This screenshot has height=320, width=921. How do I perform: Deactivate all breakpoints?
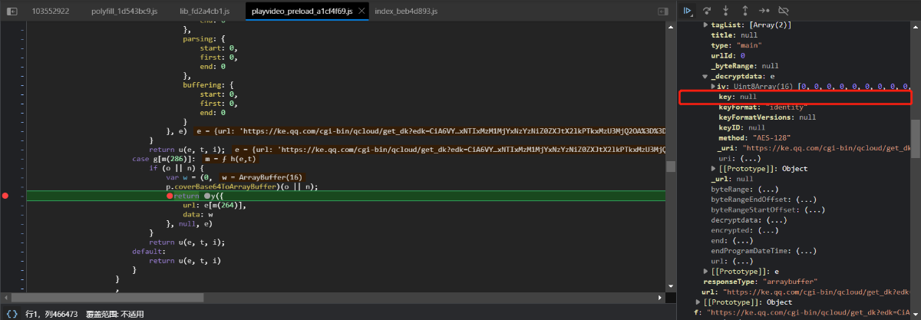[783, 11]
